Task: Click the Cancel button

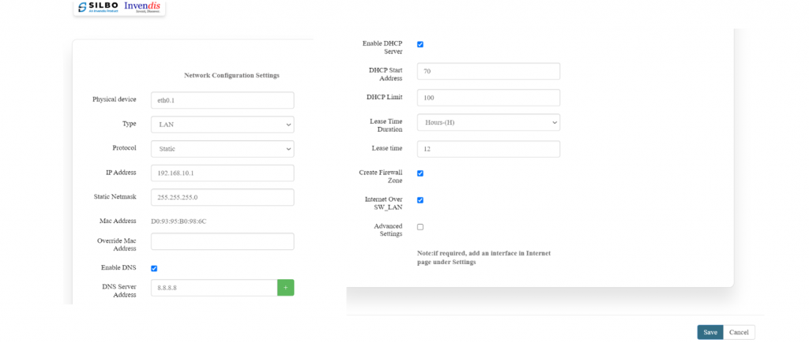Action: click(739, 332)
